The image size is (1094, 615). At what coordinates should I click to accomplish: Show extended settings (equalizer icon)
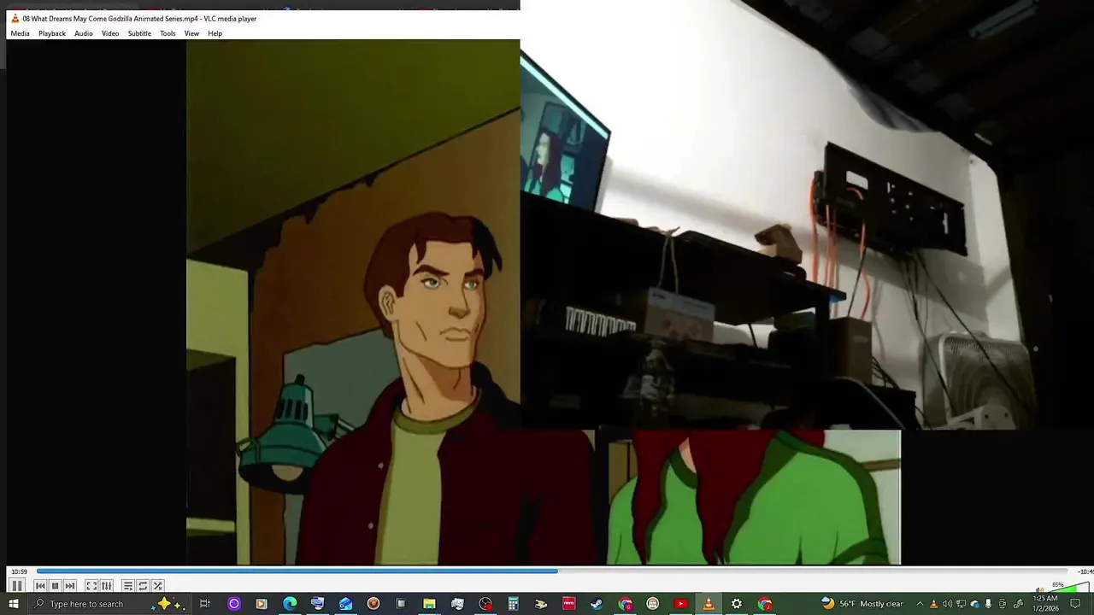[x=107, y=586]
